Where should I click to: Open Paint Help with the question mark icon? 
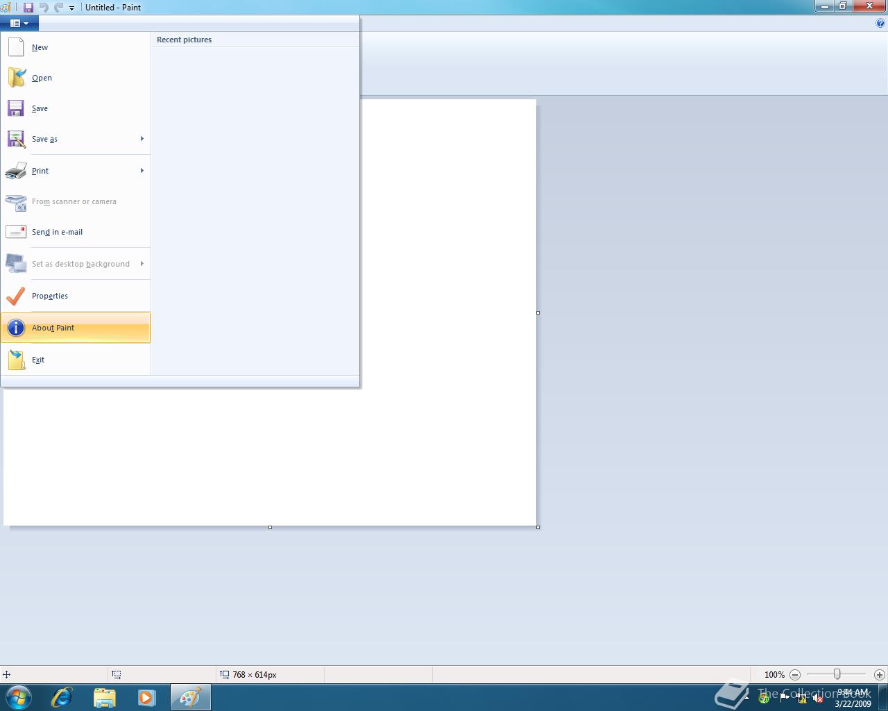(x=880, y=23)
